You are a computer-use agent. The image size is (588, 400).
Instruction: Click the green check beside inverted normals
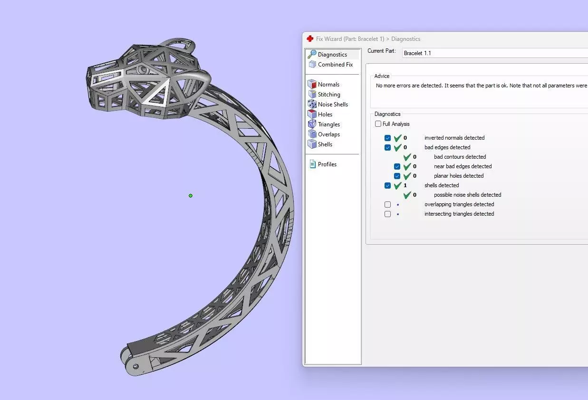(397, 138)
